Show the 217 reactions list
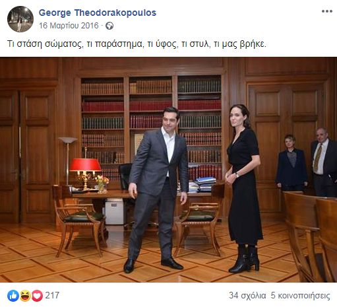 coord(52,295)
